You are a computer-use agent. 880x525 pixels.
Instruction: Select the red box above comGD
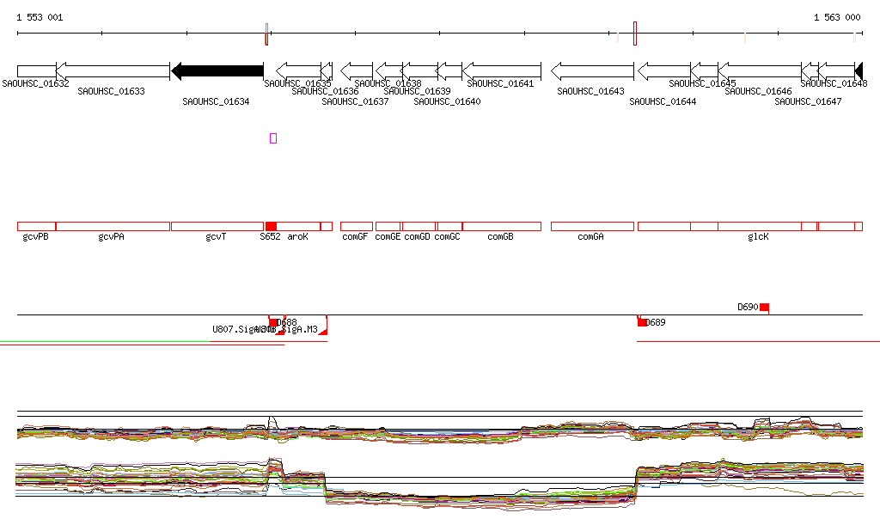coord(419,227)
